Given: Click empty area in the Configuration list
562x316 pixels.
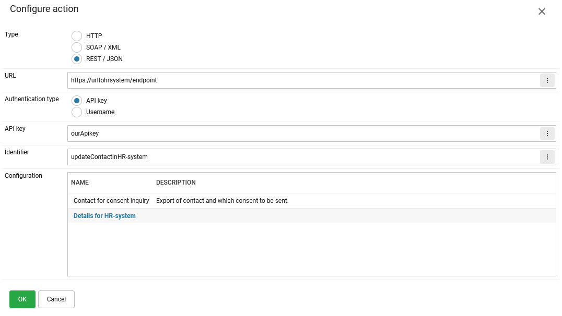Looking at the screenshot, I should coord(311,249).
